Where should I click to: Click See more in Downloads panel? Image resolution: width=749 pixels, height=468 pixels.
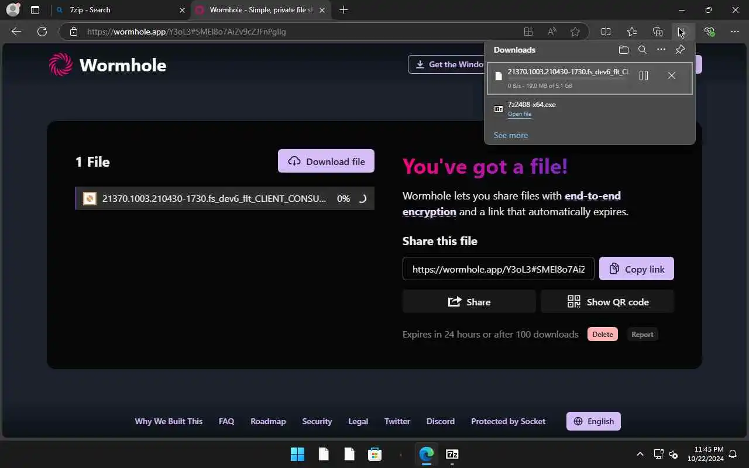[511, 135]
